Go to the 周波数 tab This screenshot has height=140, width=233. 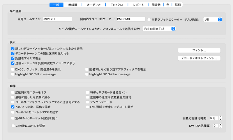156,5
